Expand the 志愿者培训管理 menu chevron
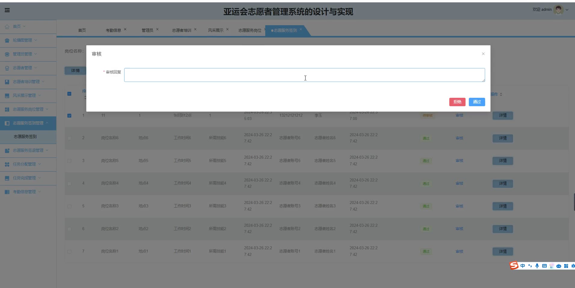Image resolution: width=575 pixels, height=288 pixels. pos(43,82)
